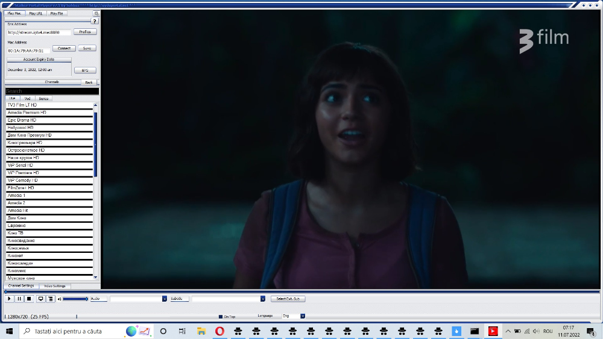Open the Subtitle track dropdown
Image resolution: width=603 pixels, height=339 pixels.
pyautogui.click(x=229, y=299)
